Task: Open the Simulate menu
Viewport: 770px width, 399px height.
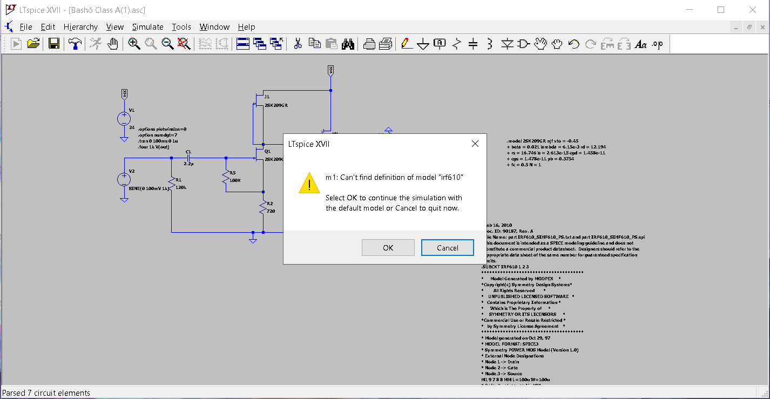Action: [x=148, y=27]
